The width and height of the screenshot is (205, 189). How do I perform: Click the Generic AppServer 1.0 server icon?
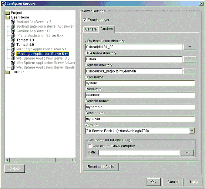pos(13,31)
